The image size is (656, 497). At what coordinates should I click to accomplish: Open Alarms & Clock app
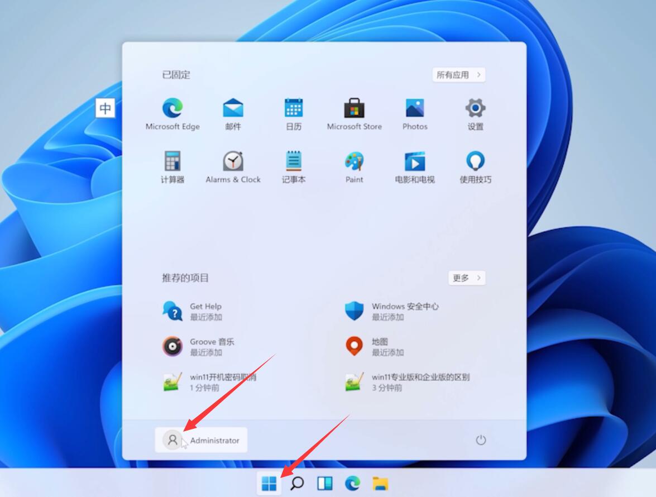[233, 168]
